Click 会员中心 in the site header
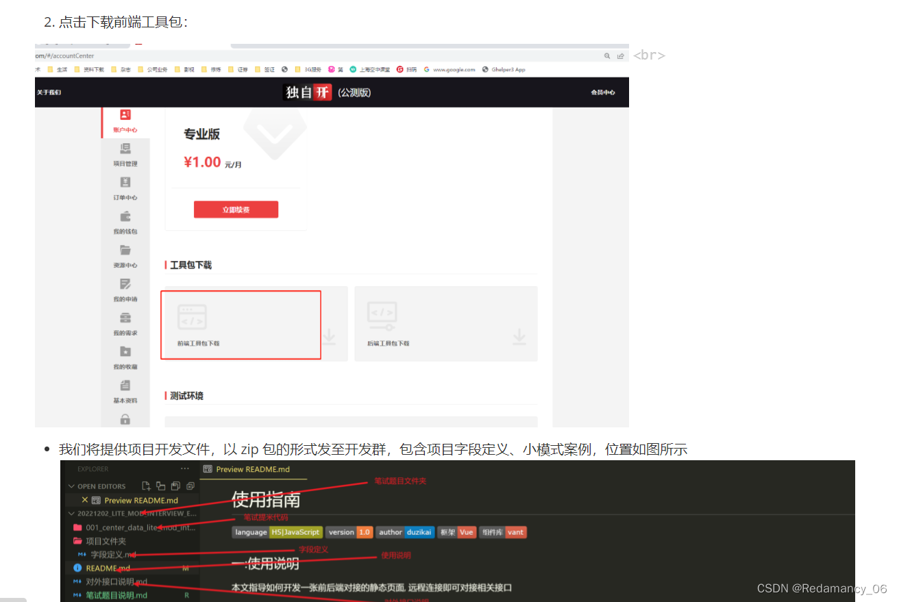This screenshot has width=897, height=602. coord(603,92)
